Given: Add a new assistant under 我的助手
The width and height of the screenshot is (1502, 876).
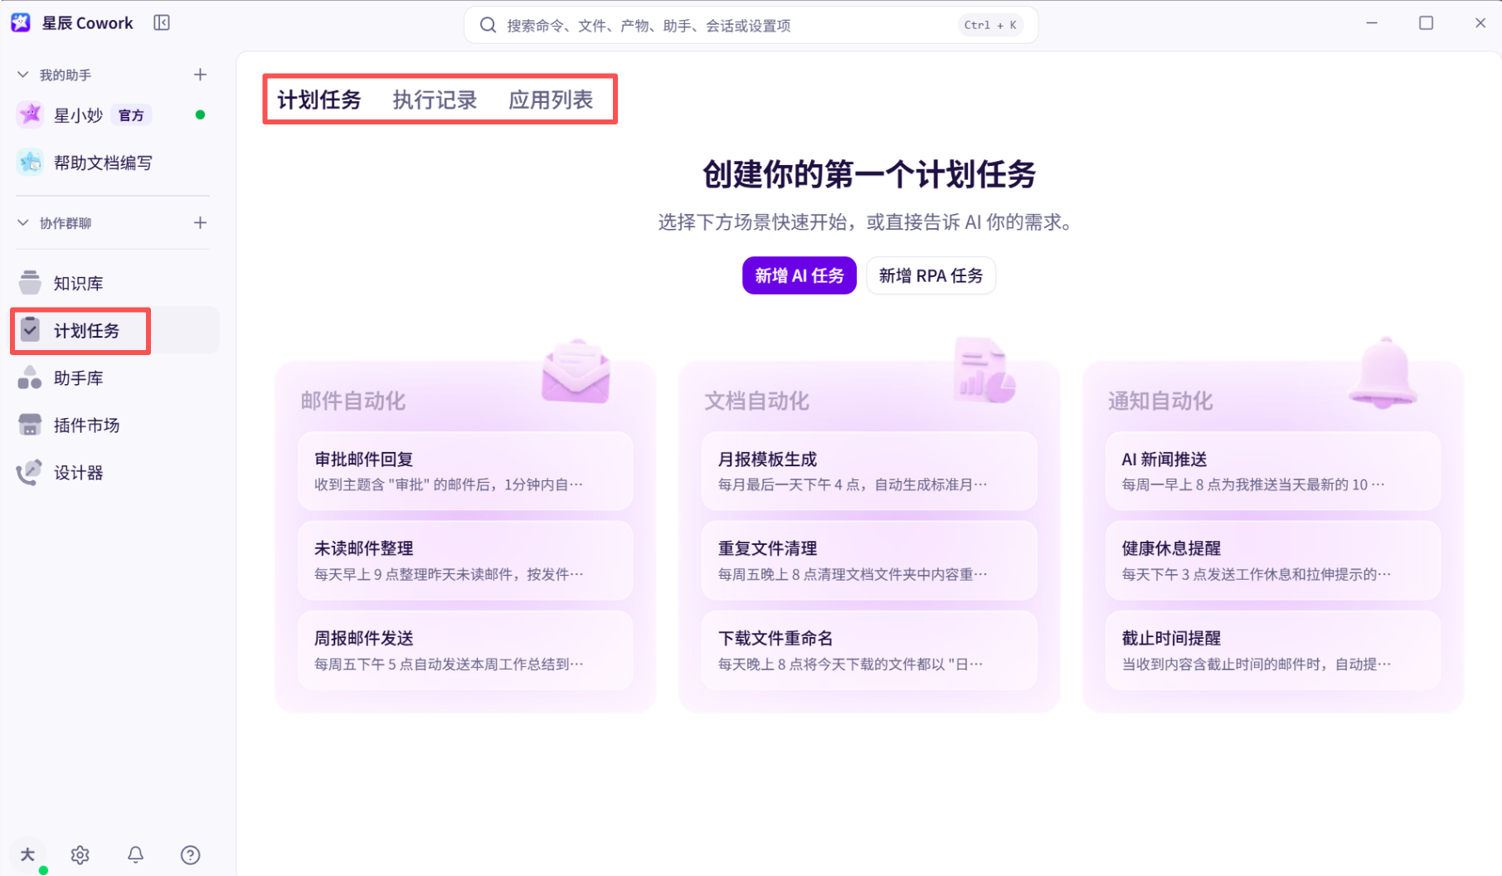Looking at the screenshot, I should click(x=200, y=75).
